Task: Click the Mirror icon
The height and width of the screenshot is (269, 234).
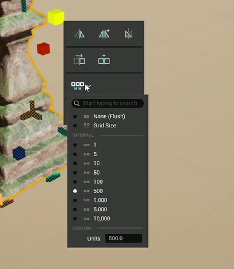Action: (80, 34)
